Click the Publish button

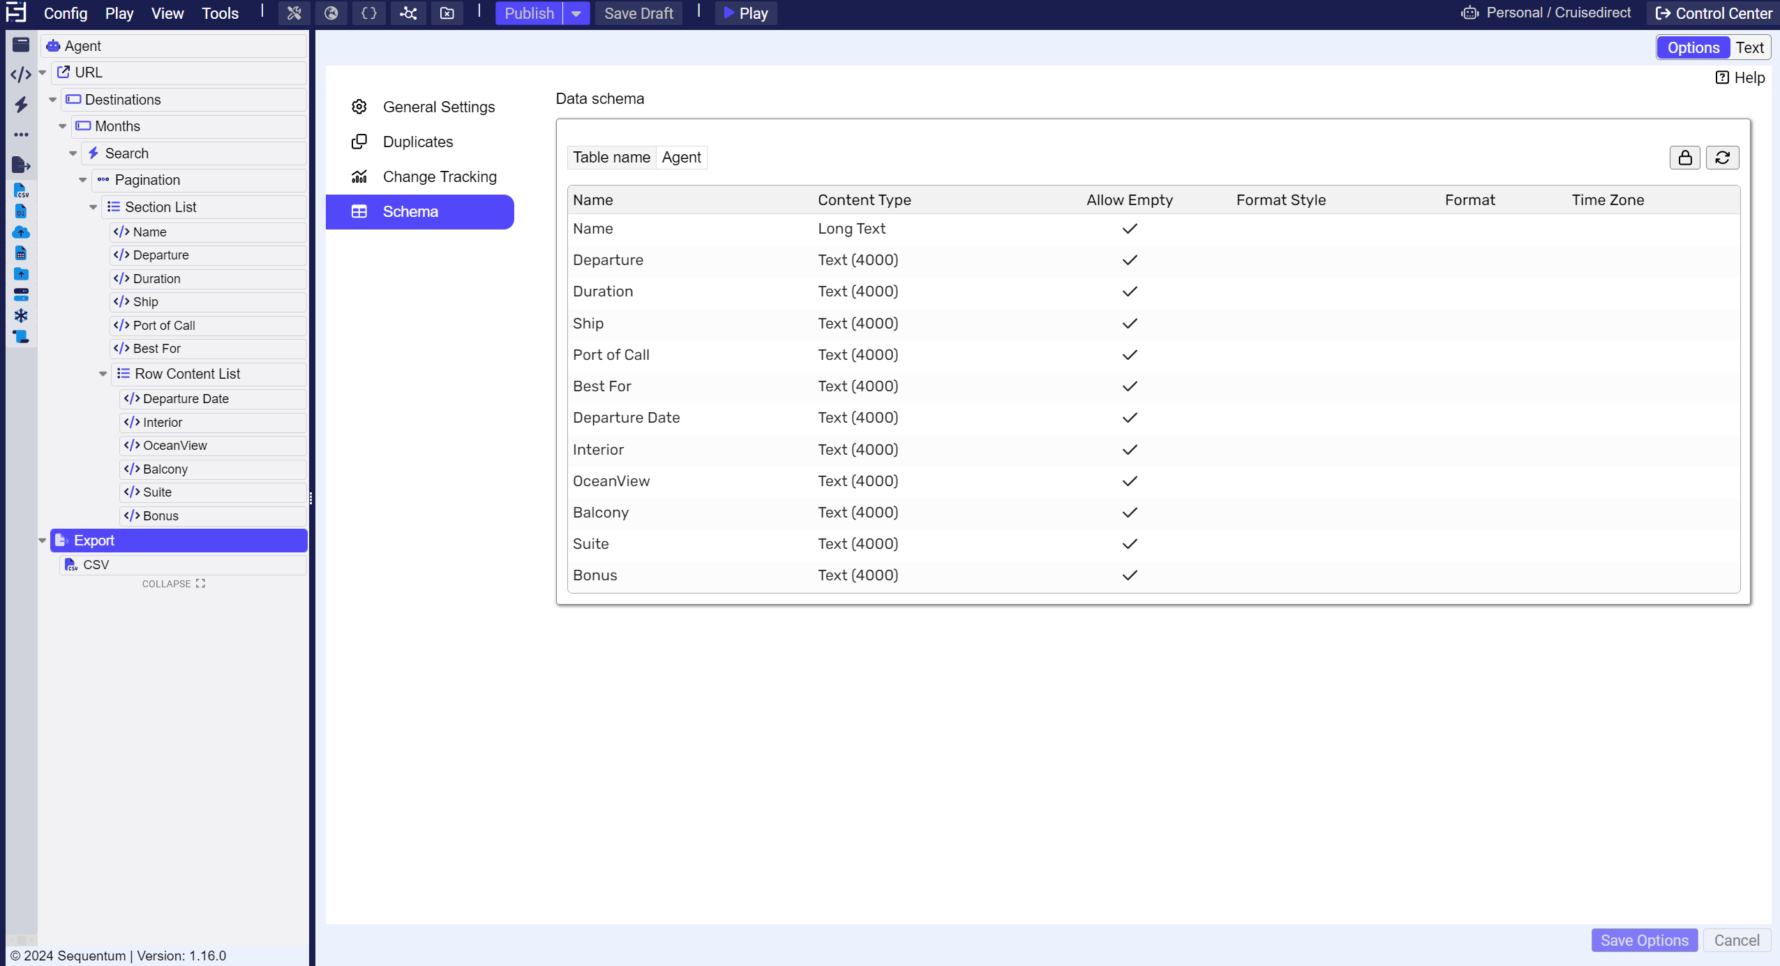(529, 13)
